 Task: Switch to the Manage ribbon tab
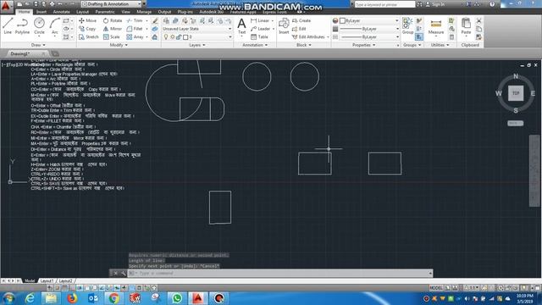coord(144,12)
